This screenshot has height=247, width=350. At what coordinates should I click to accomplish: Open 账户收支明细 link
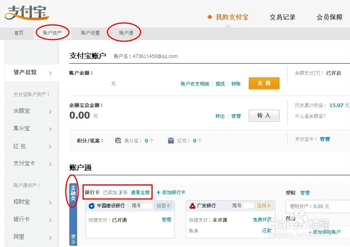195,84
